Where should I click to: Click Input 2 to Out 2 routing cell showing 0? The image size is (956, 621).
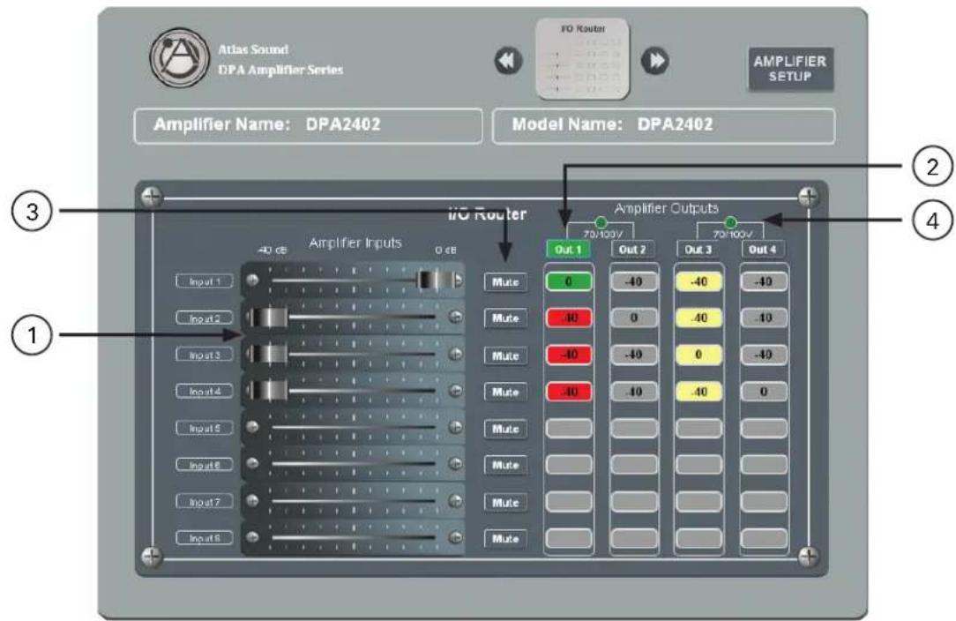[633, 318]
